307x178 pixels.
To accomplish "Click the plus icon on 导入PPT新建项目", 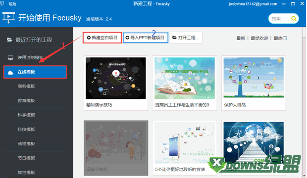I will click(127, 38).
